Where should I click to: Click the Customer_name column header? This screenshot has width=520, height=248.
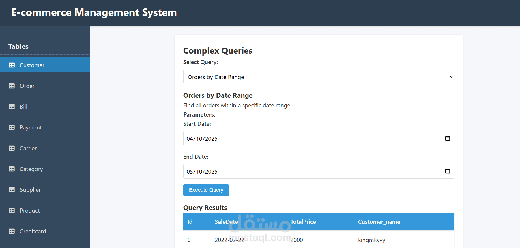click(379, 222)
